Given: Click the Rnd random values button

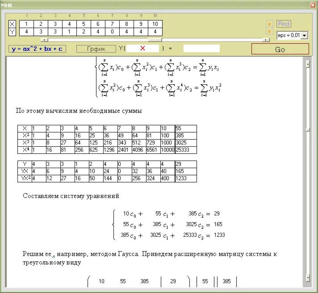Looking at the screenshot, I should pos(284,24).
